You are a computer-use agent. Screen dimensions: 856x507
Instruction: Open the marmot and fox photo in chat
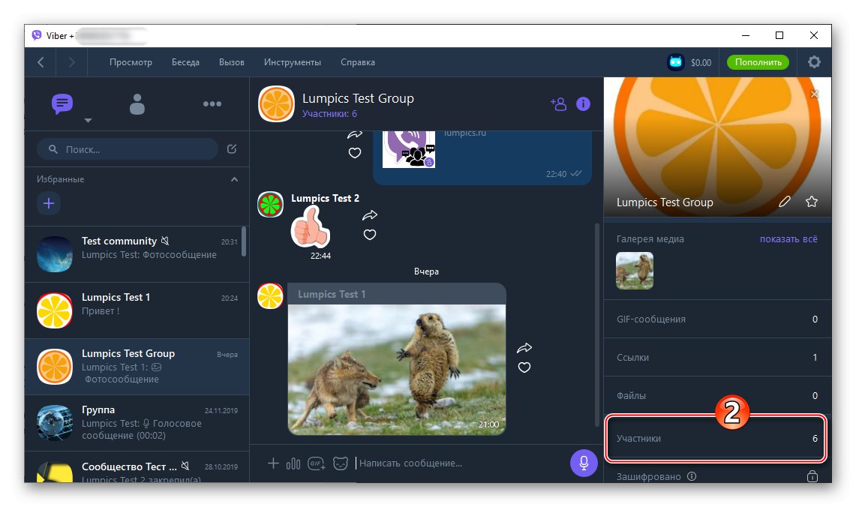(397, 370)
